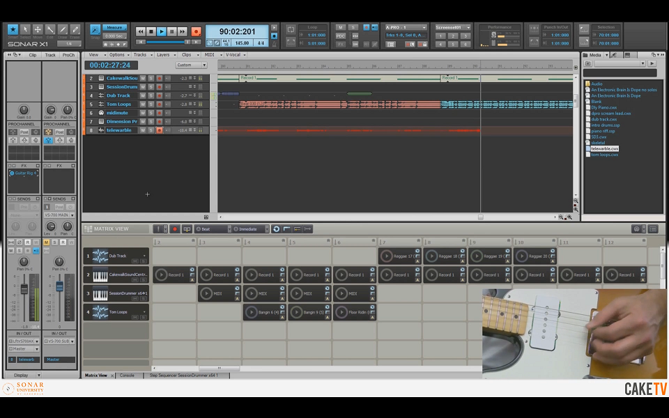Stop playback with the Stop button
Viewport: 669px width, 418px height.
pyautogui.click(x=151, y=31)
